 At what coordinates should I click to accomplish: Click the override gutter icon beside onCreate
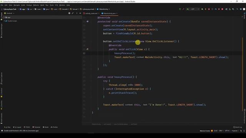[87, 21]
